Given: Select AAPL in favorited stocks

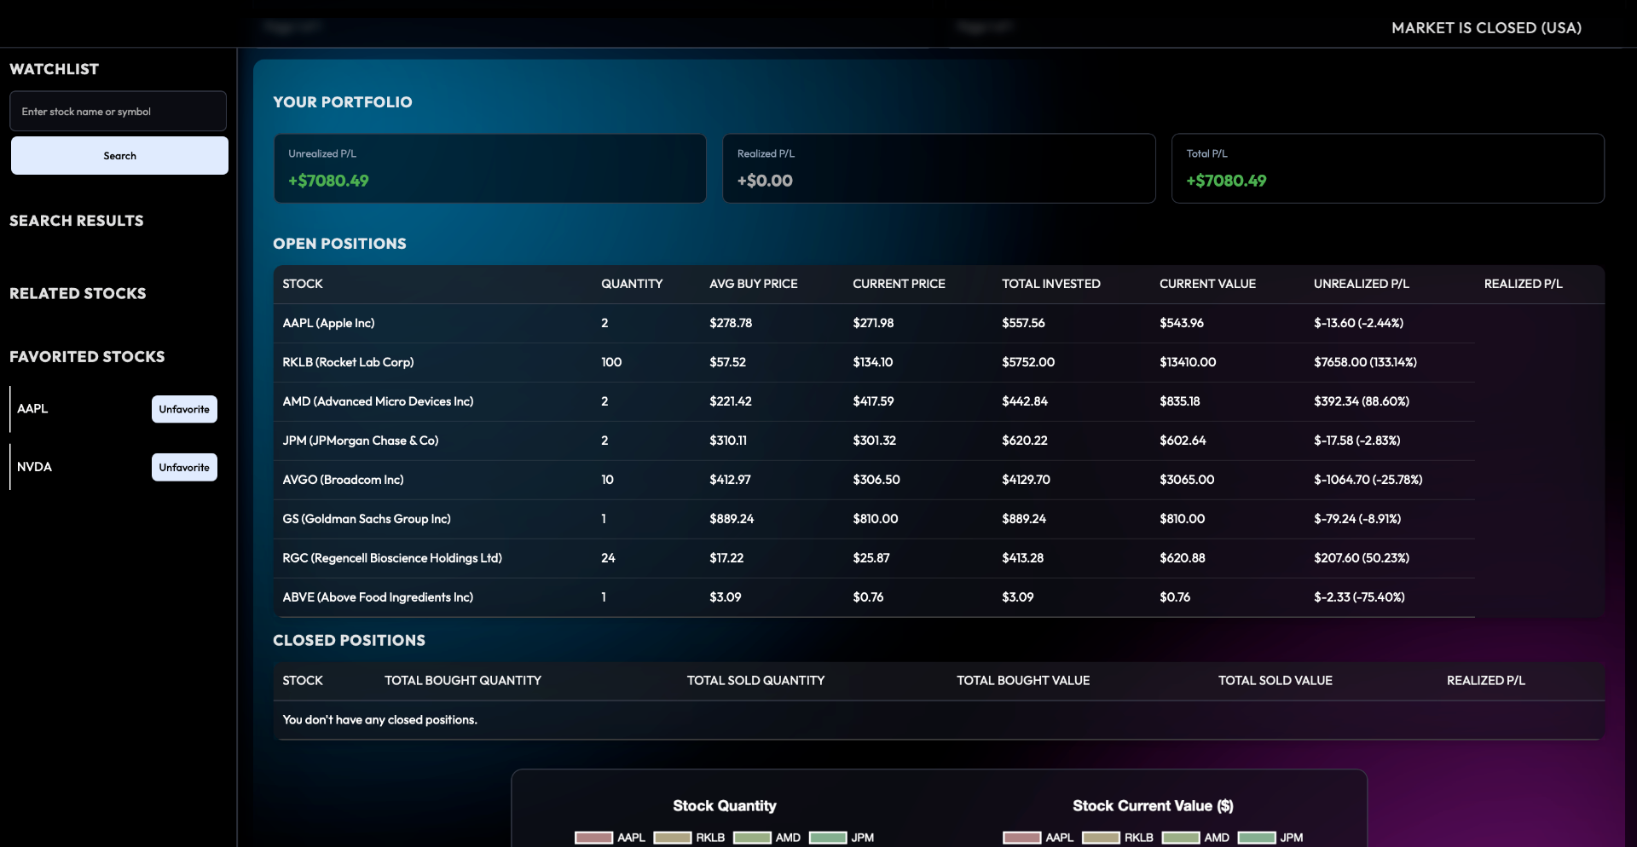Looking at the screenshot, I should coord(32,409).
